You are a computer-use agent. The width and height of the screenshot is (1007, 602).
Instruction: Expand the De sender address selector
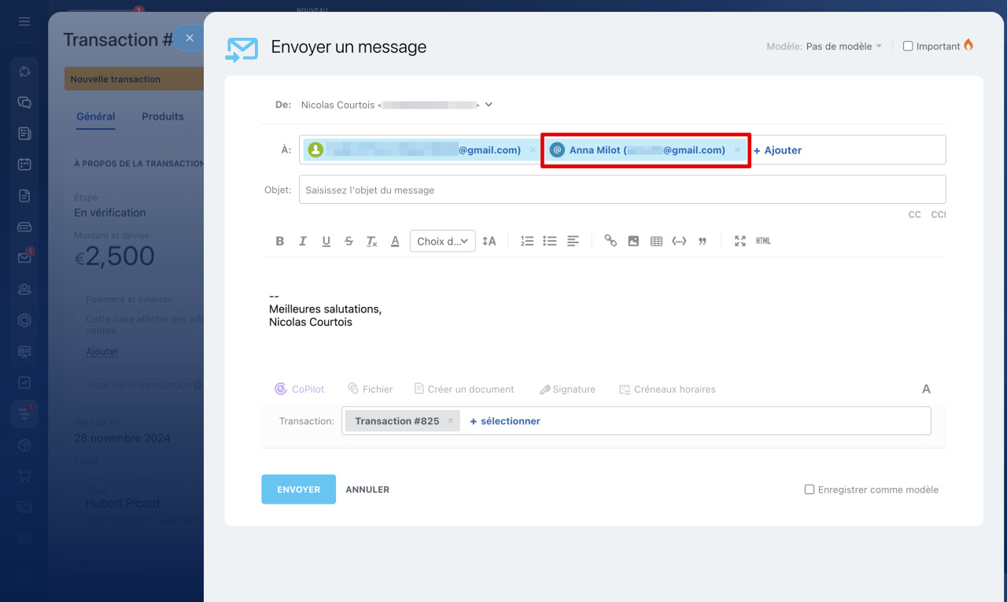pyautogui.click(x=489, y=105)
